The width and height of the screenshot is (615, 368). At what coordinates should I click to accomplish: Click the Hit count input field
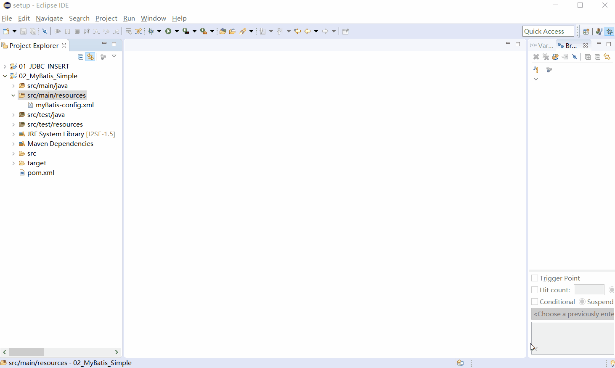coord(589,290)
